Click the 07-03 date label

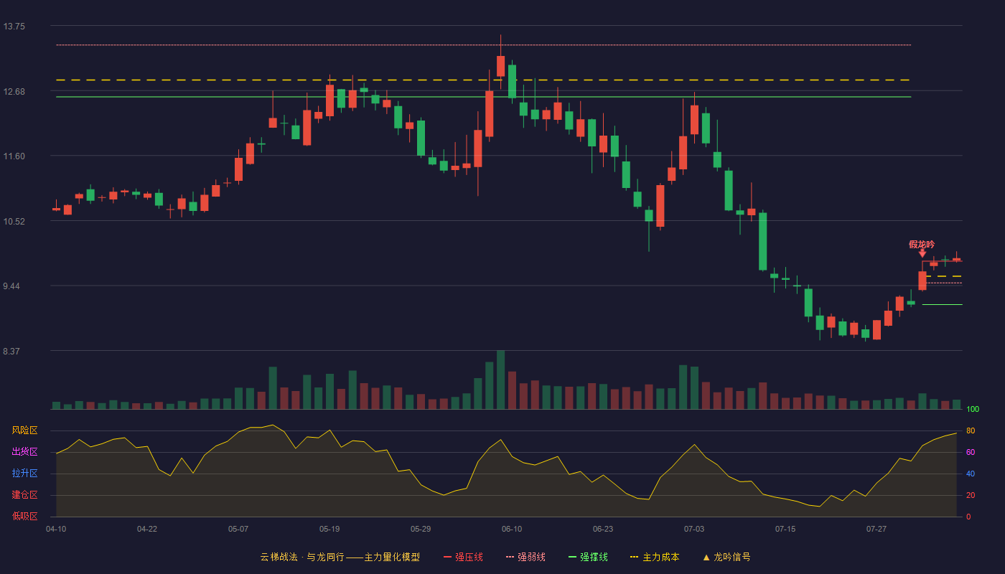[x=694, y=529]
